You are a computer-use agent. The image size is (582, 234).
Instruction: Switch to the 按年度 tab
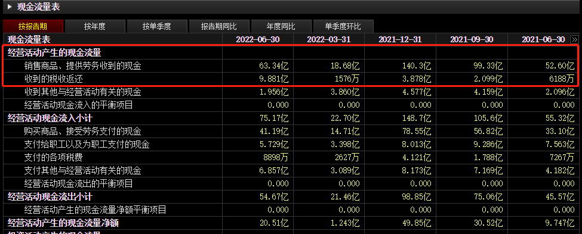click(x=95, y=26)
